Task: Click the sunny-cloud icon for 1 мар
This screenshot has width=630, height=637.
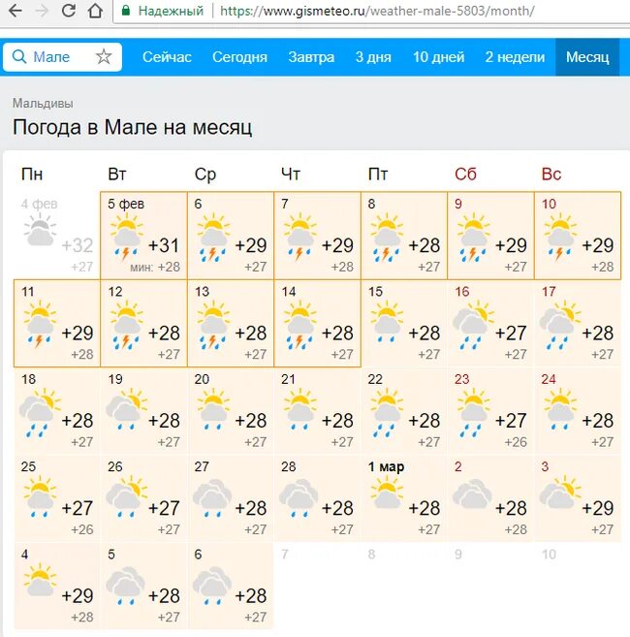Action: pyautogui.click(x=387, y=493)
